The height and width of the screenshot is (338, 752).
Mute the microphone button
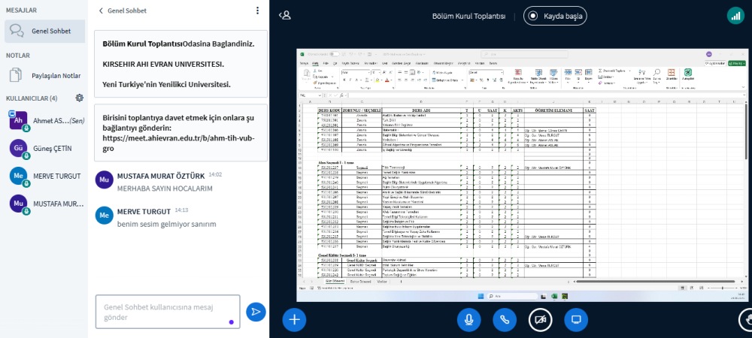pos(468,319)
